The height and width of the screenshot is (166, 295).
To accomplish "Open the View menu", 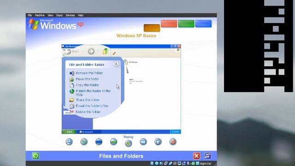I will pos(50,15).
